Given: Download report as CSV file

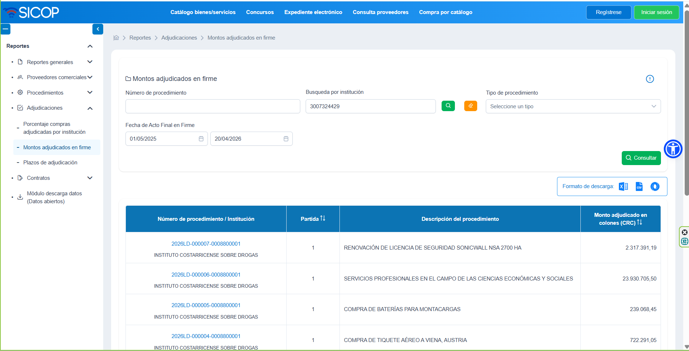Looking at the screenshot, I should coord(639,186).
